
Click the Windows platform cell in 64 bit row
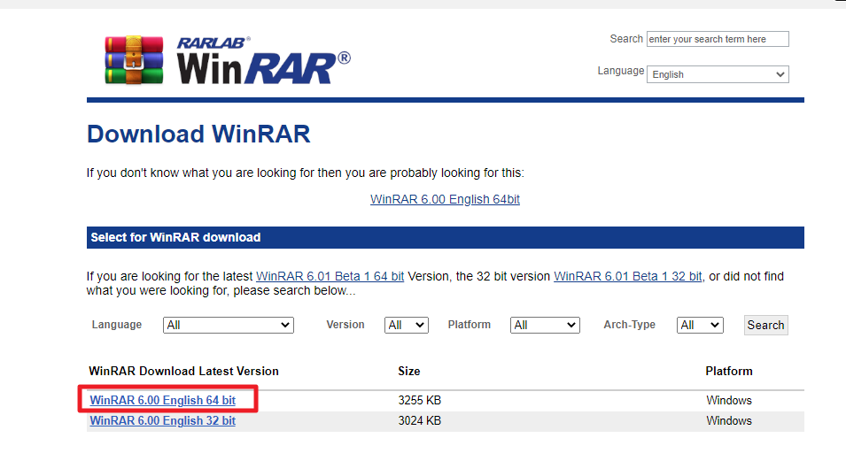pos(729,400)
